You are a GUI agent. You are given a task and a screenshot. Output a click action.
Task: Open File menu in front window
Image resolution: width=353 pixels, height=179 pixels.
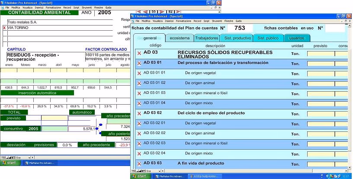[137, 21]
